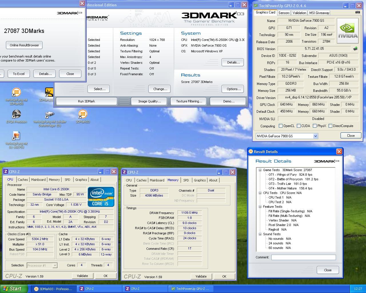Open the 3DMark03 desktop shortcut
This screenshot has height=293, width=366.
[83, 116]
